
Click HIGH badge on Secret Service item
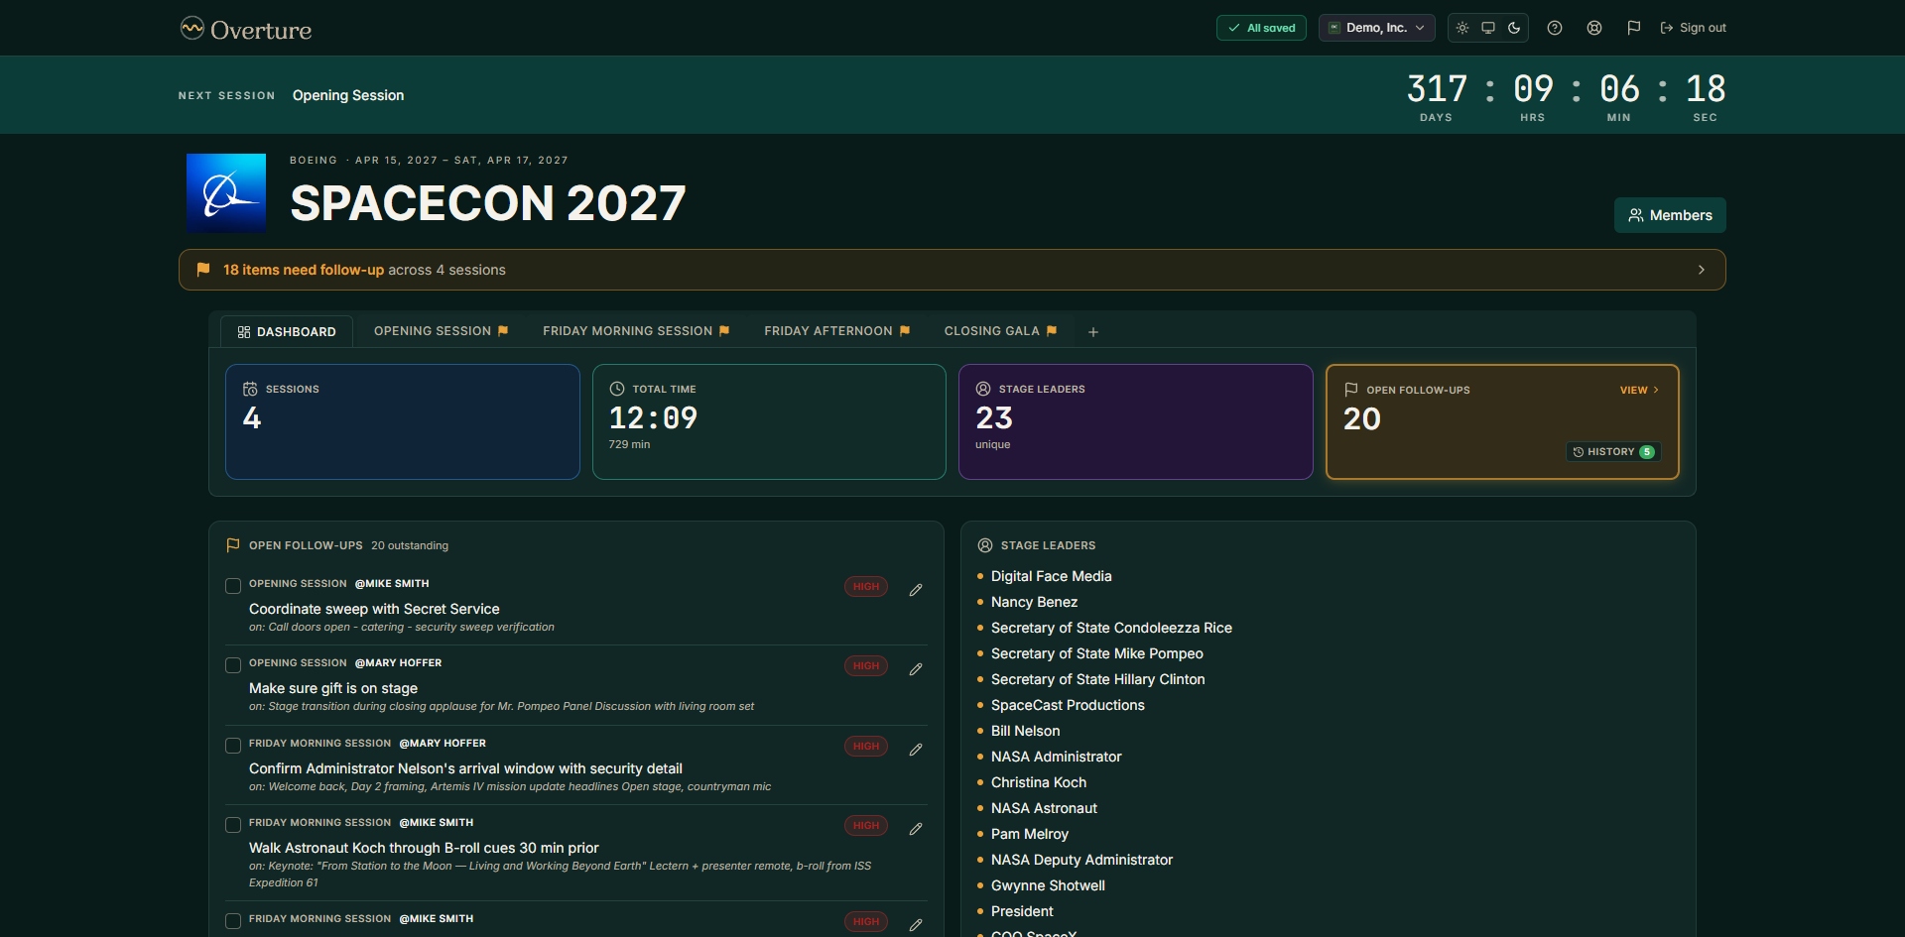coord(866,586)
